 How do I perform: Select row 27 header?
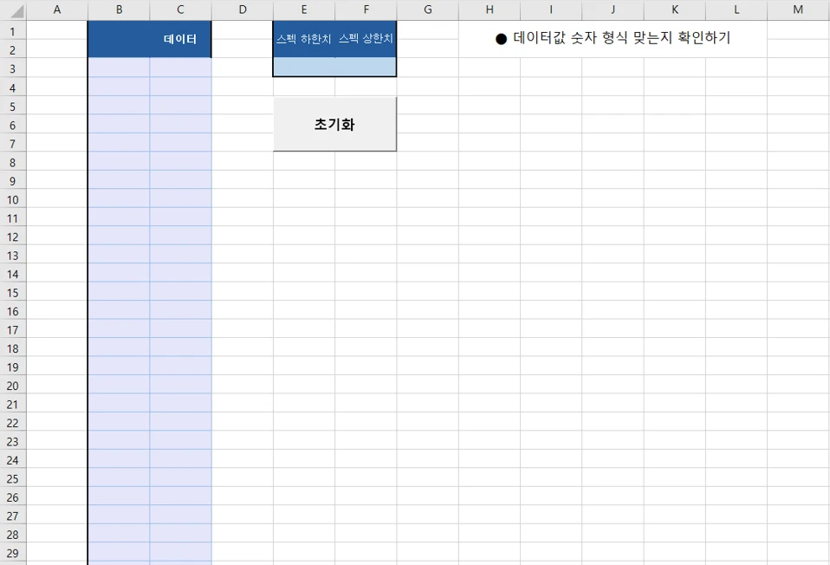click(x=13, y=516)
